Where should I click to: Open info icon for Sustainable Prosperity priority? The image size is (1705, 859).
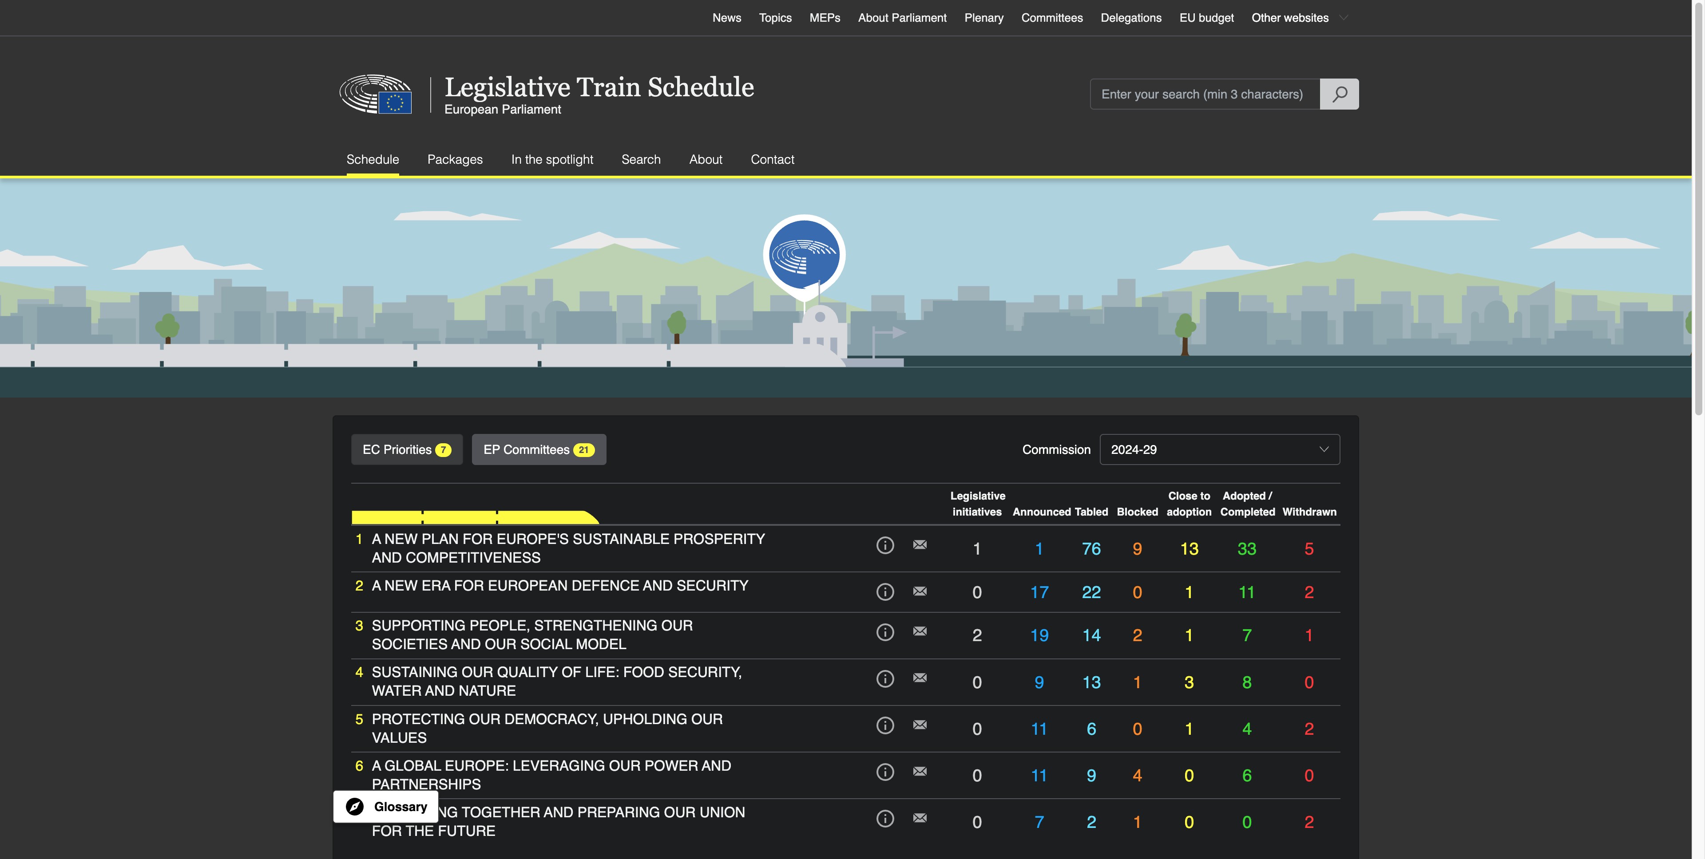point(885,545)
